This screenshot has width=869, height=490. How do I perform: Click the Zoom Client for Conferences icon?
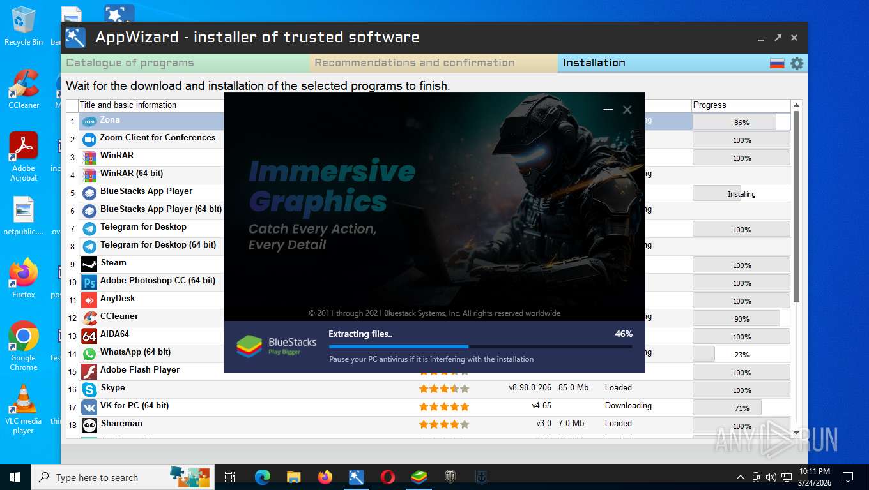pos(89,139)
